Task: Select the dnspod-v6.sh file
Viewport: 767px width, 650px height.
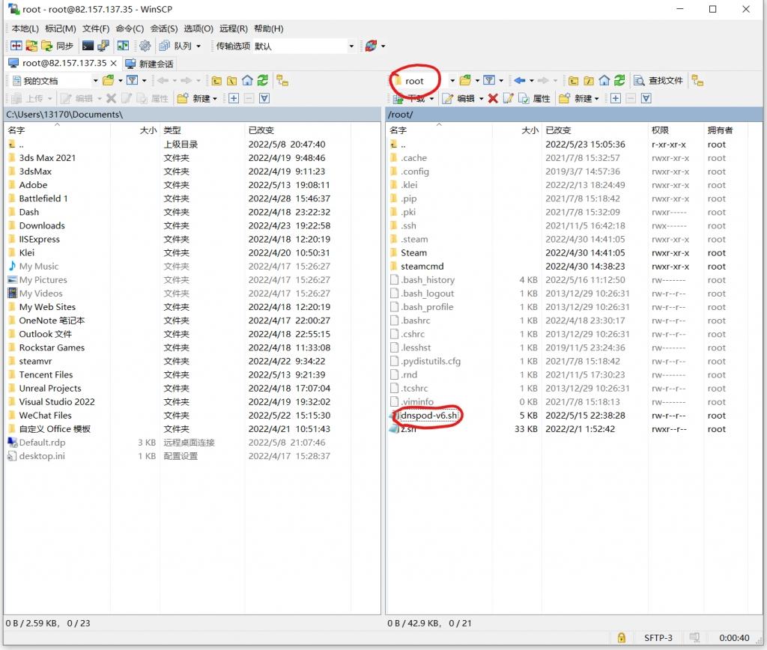Action: (429, 416)
